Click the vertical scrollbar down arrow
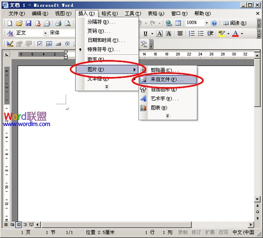This screenshot has width=263, height=238. coord(257,199)
